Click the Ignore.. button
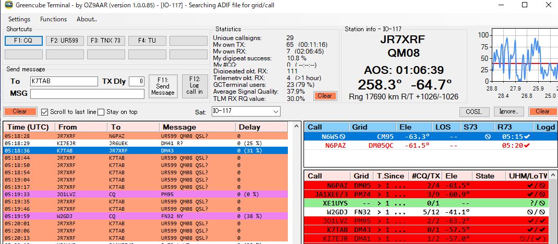Screen dimensions: 558x244 (x=508, y=111)
